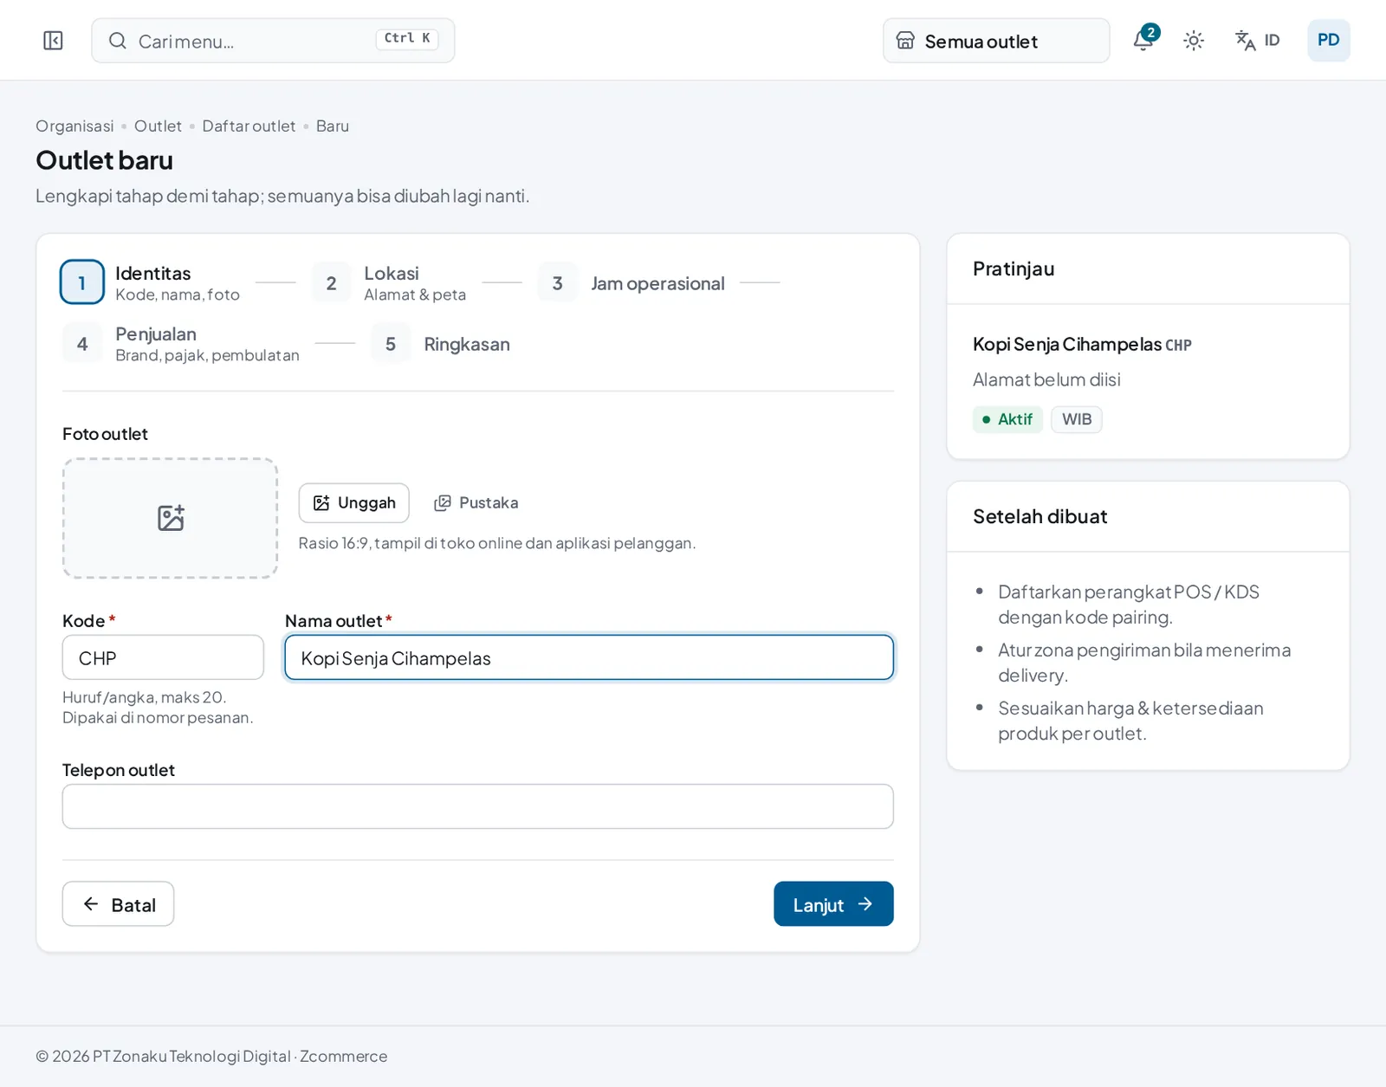Click the search magnifier icon

click(118, 41)
